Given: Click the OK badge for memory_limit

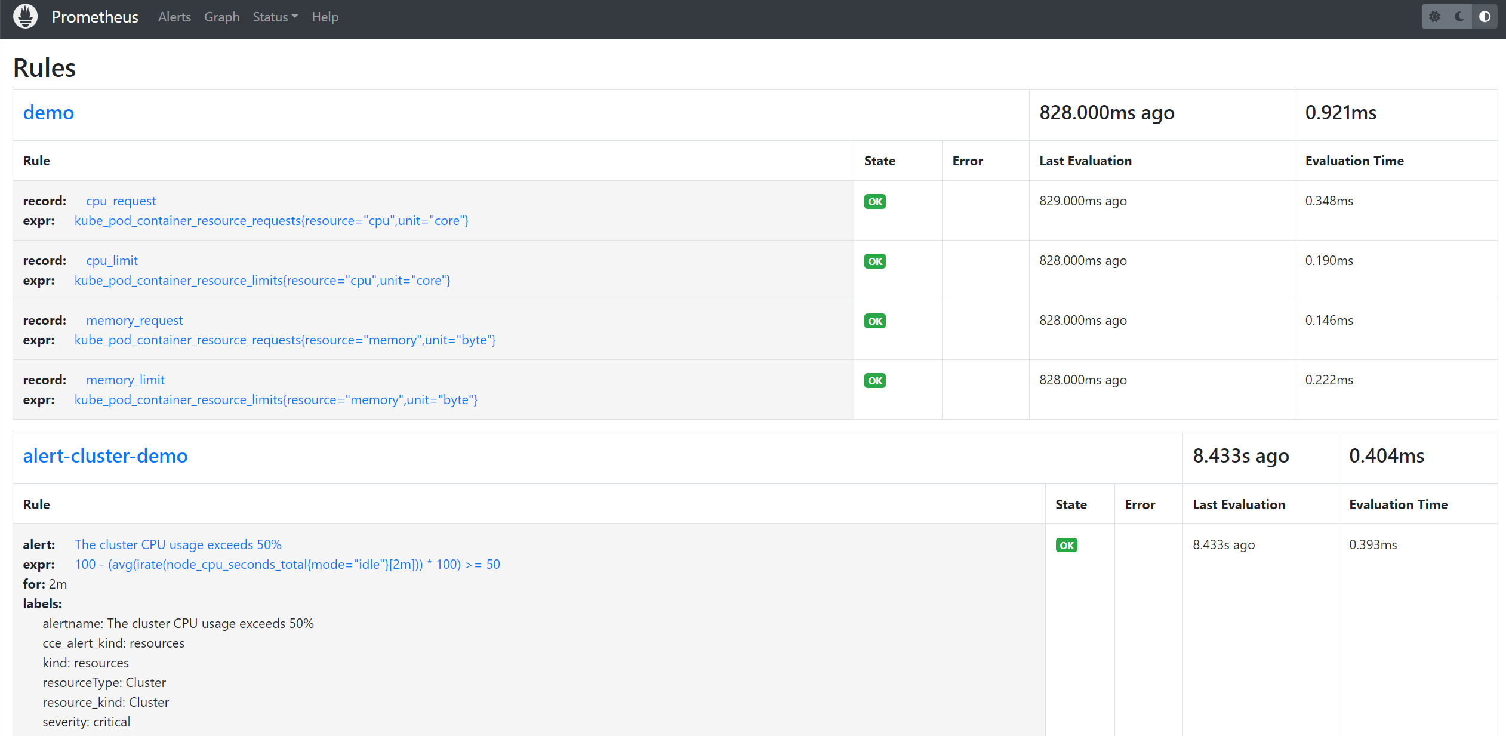Looking at the screenshot, I should [x=875, y=381].
